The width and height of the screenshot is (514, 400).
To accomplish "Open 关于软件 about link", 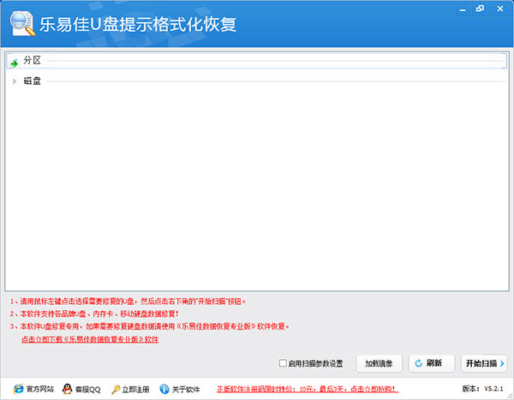I will tap(186, 390).
